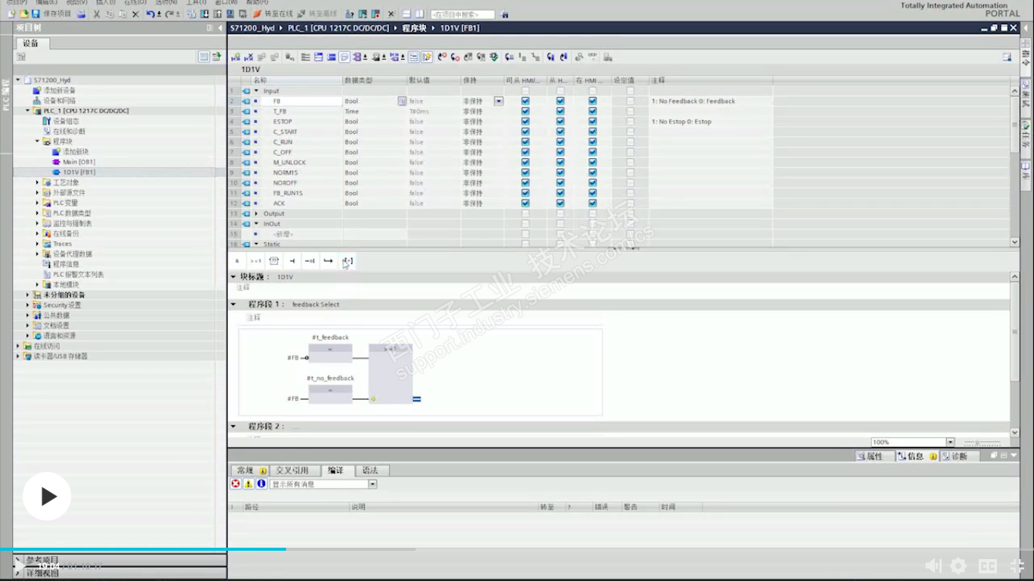Click the delete X icon in main toolbar
The height and width of the screenshot is (581, 1034).
[135, 14]
